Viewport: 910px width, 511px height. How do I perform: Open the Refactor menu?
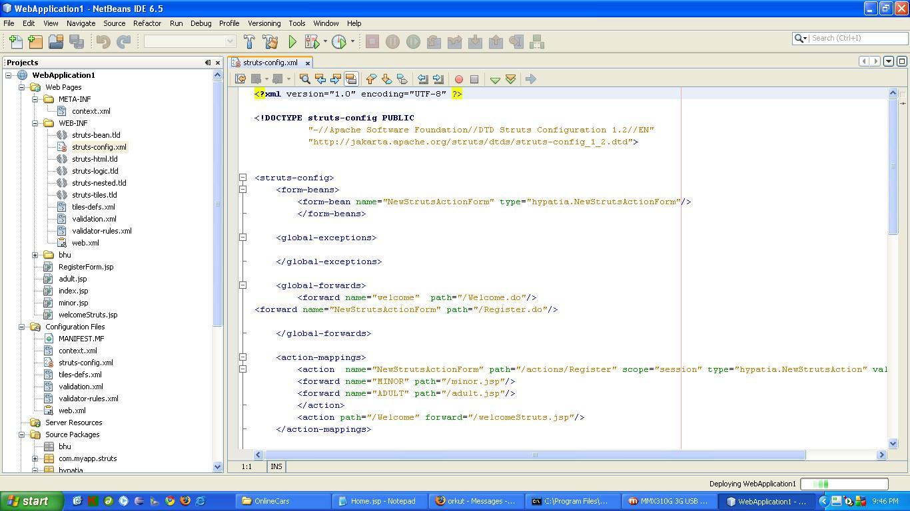pyautogui.click(x=147, y=23)
